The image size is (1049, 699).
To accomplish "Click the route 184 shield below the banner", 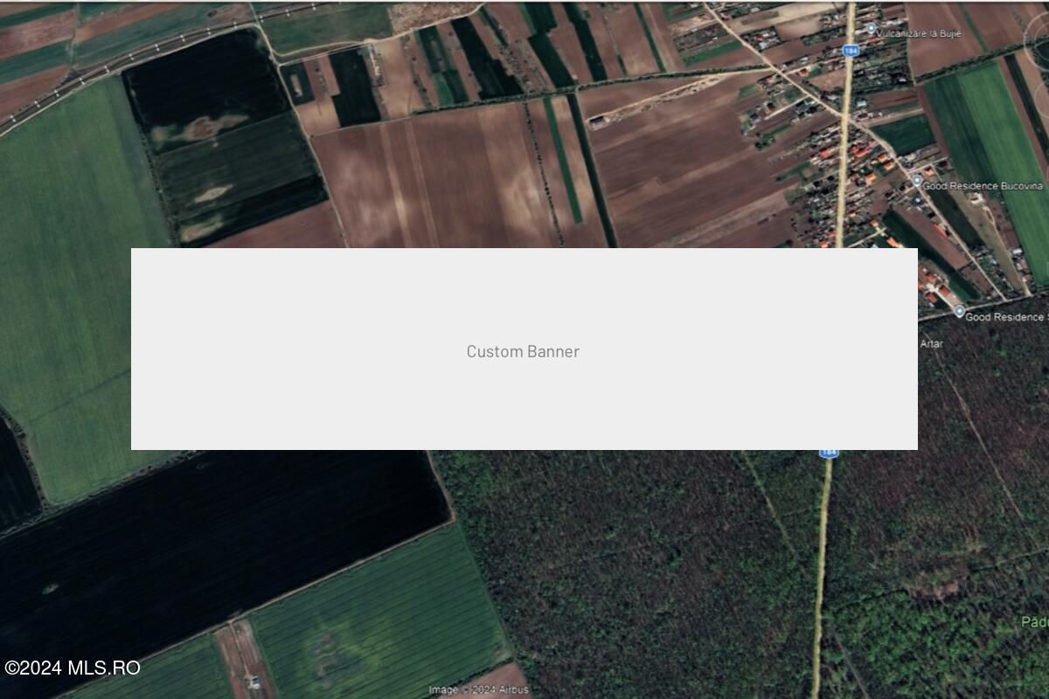I will 828,451.
